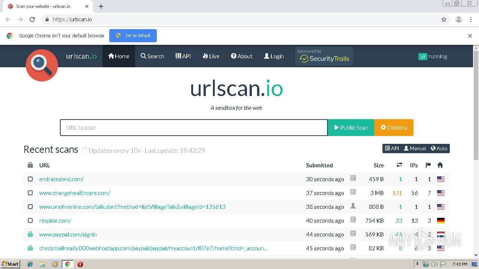Open Chrome profile avatar
The image size is (479, 269).
tap(459, 19)
